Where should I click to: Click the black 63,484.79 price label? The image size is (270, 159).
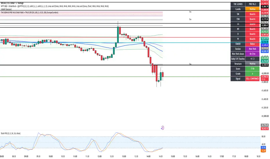click(x=265, y=7)
